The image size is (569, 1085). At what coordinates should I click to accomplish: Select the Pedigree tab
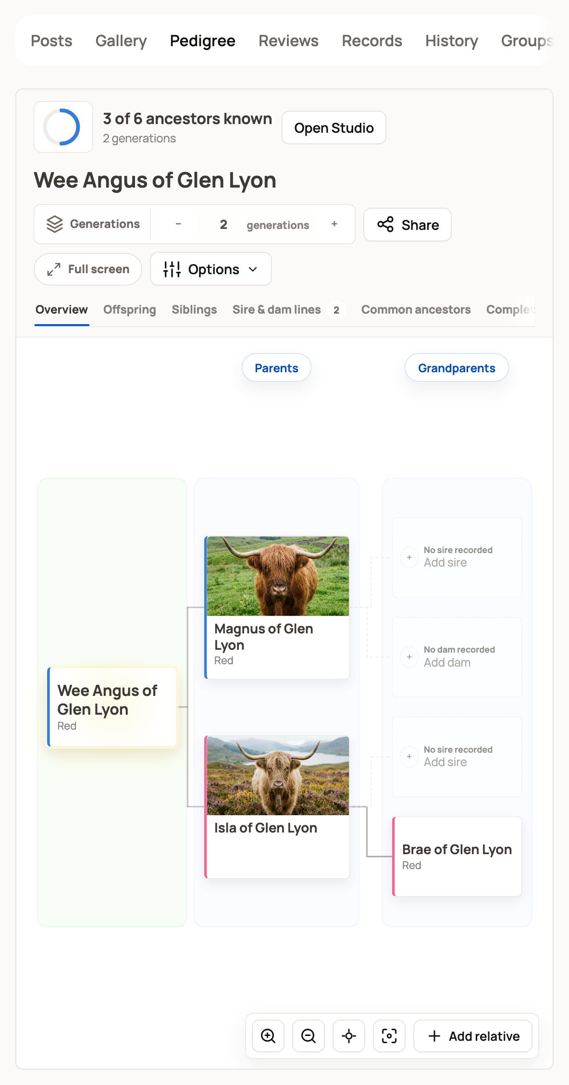203,41
